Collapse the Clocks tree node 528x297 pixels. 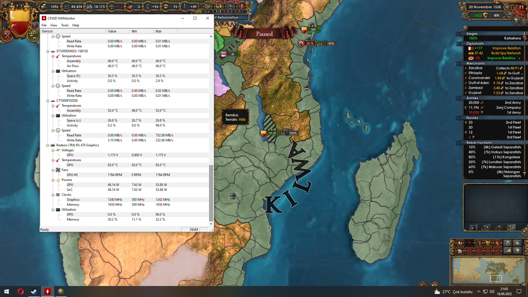point(53,195)
